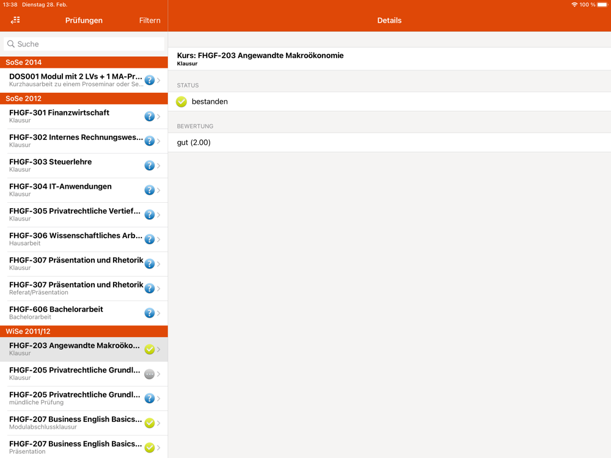Tap grey pending icon for FHGF-205 Klausur

point(150,374)
